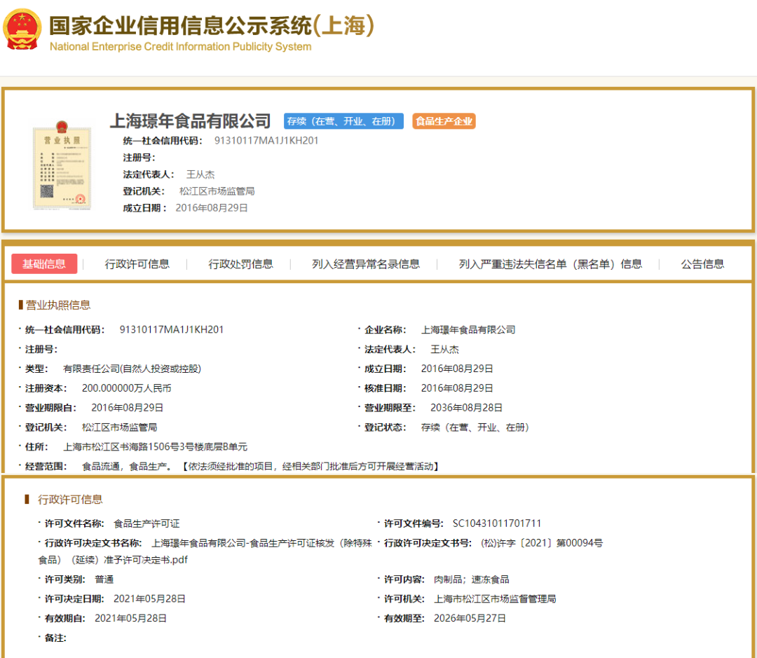Click the company name 上海璟年食品有限公司 heading
757x658 pixels.
coord(192,121)
